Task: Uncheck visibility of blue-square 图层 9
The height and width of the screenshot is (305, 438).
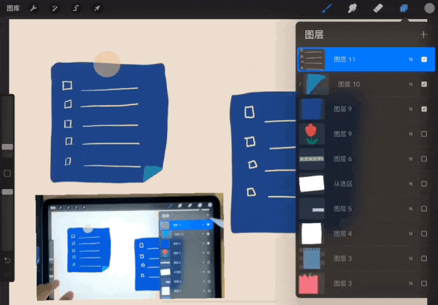Action: [424, 109]
